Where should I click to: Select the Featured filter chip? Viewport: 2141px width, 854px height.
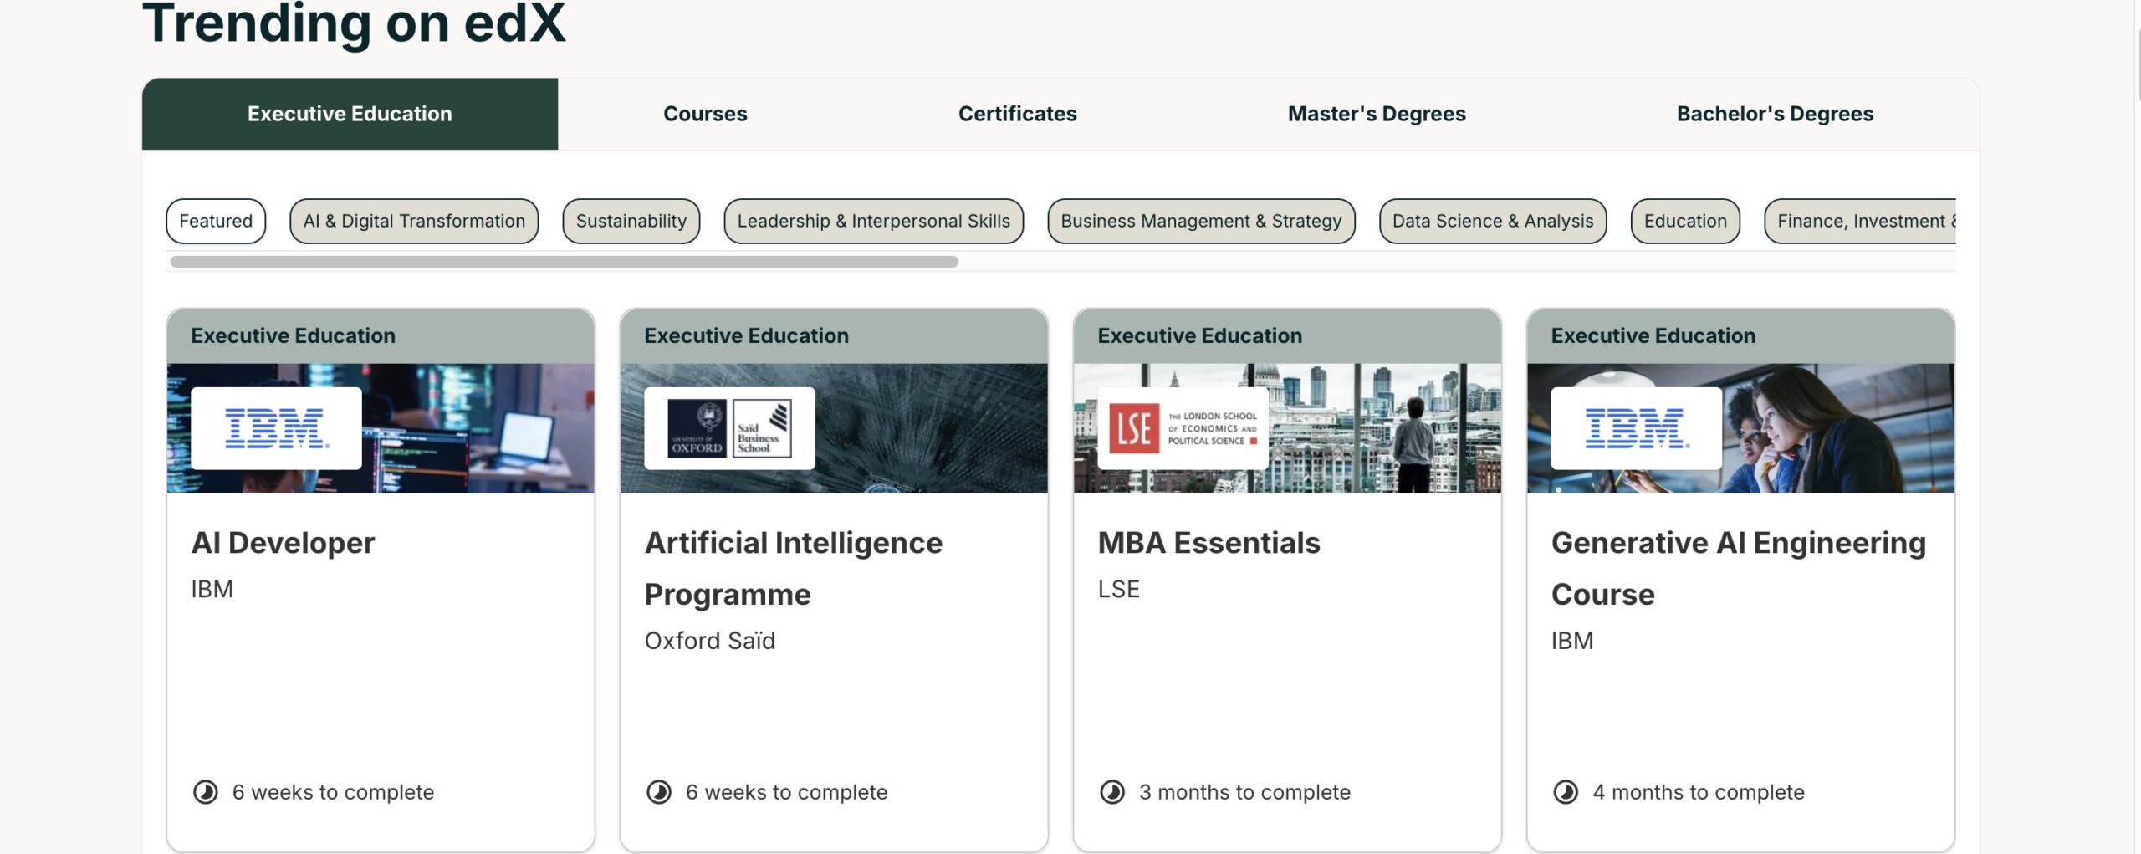pos(216,221)
